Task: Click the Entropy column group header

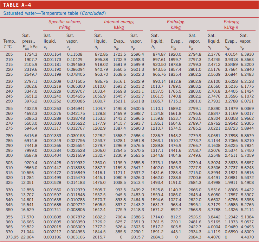Action: (x=231, y=25)
